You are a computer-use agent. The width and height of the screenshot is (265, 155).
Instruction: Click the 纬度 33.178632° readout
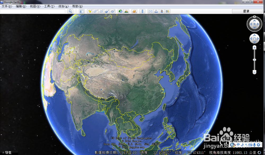pyautogui.click(x=156, y=153)
